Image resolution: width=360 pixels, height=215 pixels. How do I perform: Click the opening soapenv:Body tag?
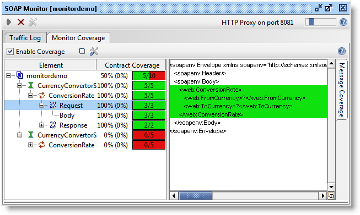(196, 81)
